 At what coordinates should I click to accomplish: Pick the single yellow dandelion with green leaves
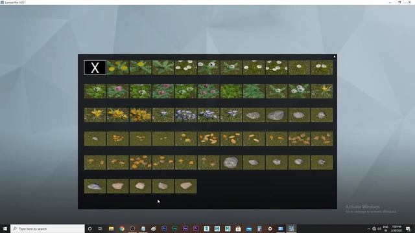141,67
